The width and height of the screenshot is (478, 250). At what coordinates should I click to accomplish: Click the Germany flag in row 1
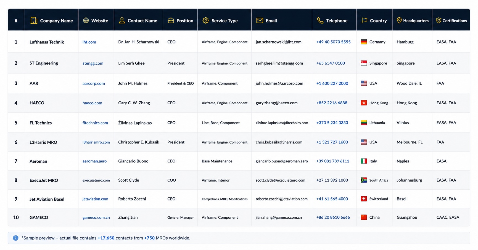pos(364,42)
